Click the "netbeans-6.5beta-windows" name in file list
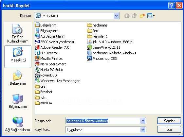 [x=114, y=53]
